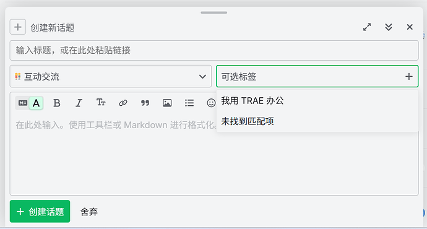
Task: Click the plus icon beside 创建新话题
Action: [x=18, y=27]
